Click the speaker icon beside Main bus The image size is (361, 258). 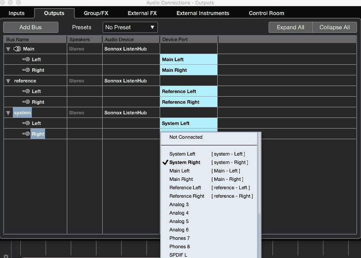coord(17,49)
